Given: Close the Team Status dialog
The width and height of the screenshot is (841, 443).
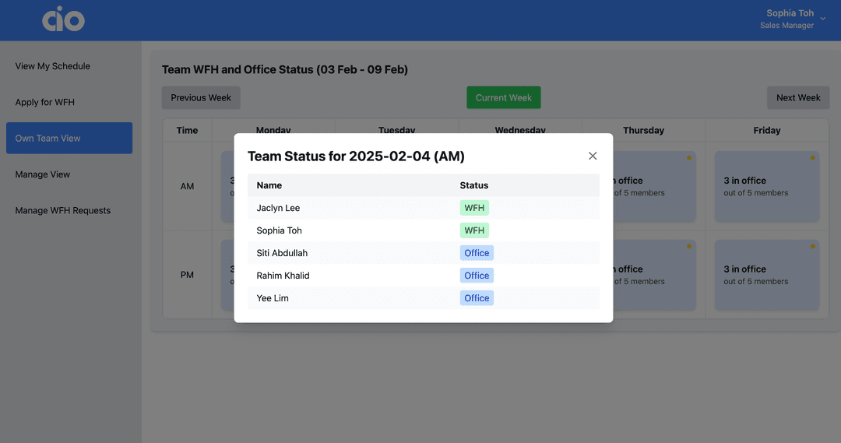Looking at the screenshot, I should [593, 156].
